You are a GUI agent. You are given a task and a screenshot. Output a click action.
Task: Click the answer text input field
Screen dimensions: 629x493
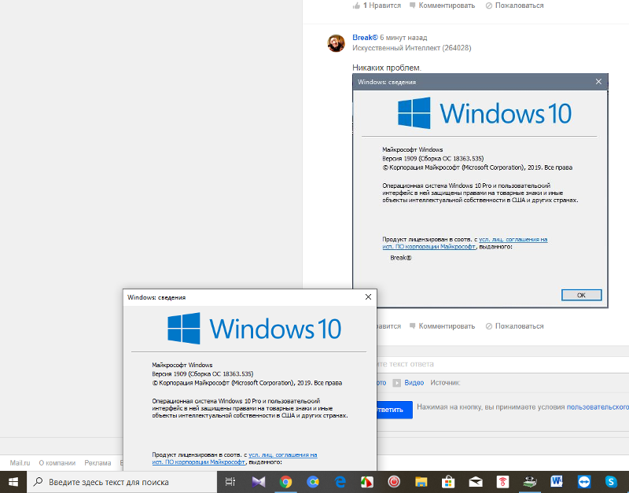pyautogui.click(x=502, y=364)
